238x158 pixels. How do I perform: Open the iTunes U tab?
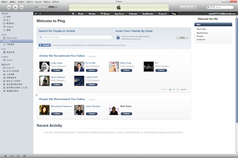[163, 14]
